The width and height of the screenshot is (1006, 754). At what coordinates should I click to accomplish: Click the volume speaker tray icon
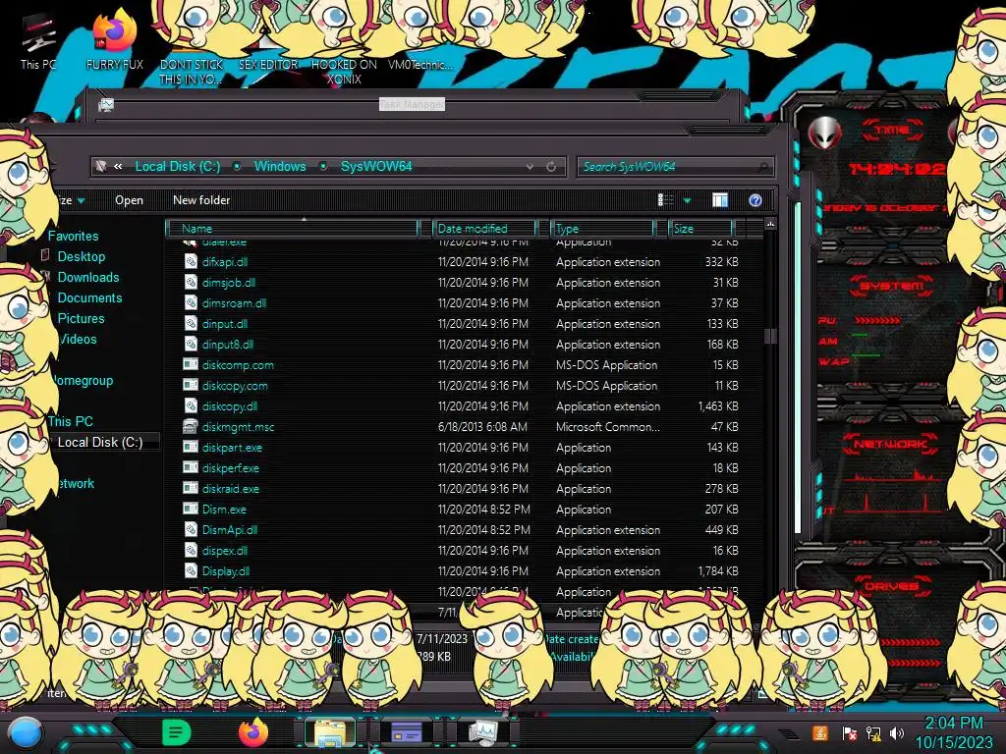[897, 733]
